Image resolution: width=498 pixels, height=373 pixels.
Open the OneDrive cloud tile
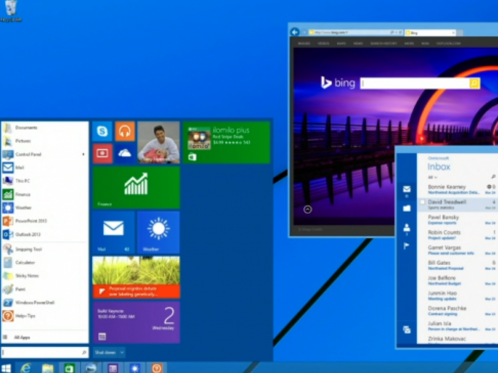click(125, 153)
